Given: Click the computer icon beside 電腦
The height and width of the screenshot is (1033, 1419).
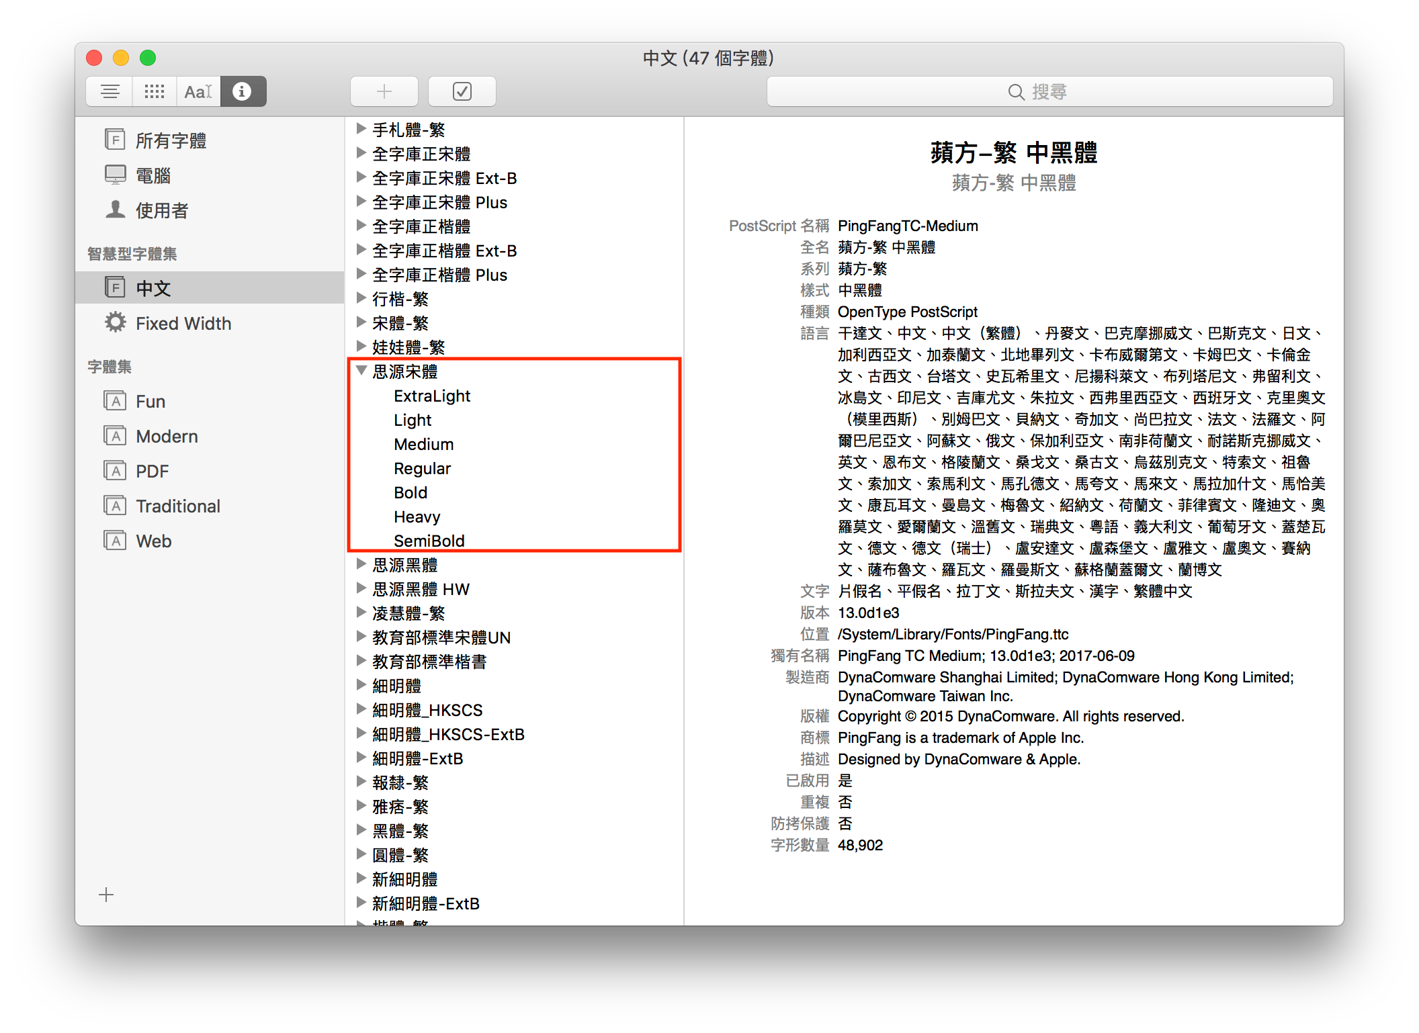Looking at the screenshot, I should point(115,175).
